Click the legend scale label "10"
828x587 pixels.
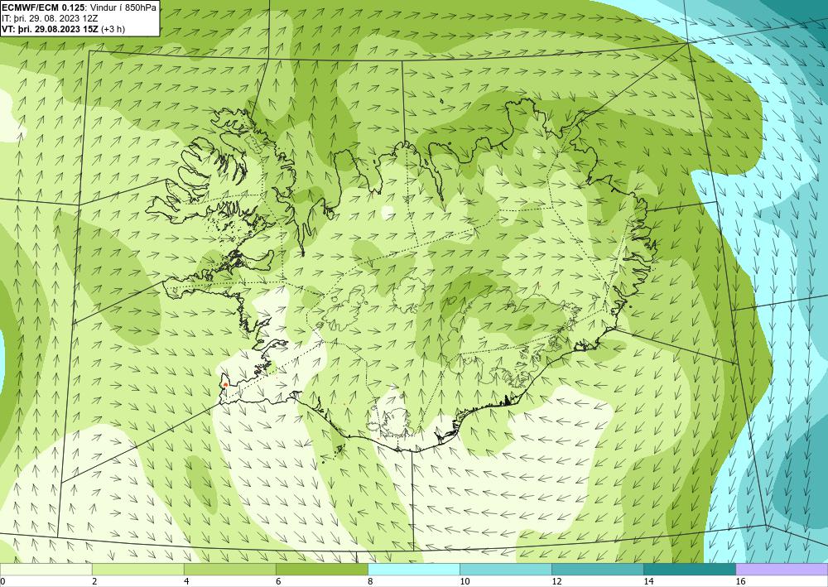(465, 581)
